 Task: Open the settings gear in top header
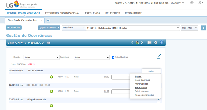pyautogui.click(x=192, y=3)
